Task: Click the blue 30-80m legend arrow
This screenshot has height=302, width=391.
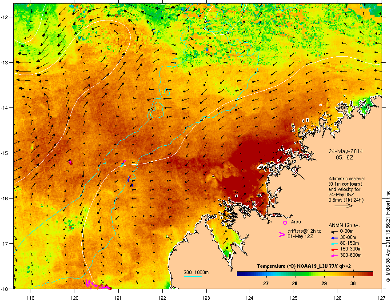Action: (335, 238)
